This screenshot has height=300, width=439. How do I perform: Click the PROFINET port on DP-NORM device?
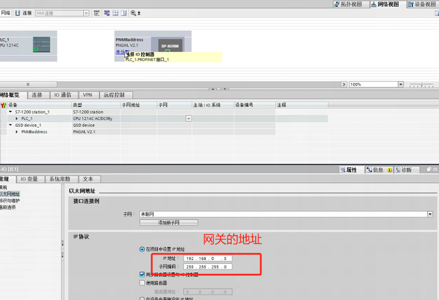click(x=168, y=51)
